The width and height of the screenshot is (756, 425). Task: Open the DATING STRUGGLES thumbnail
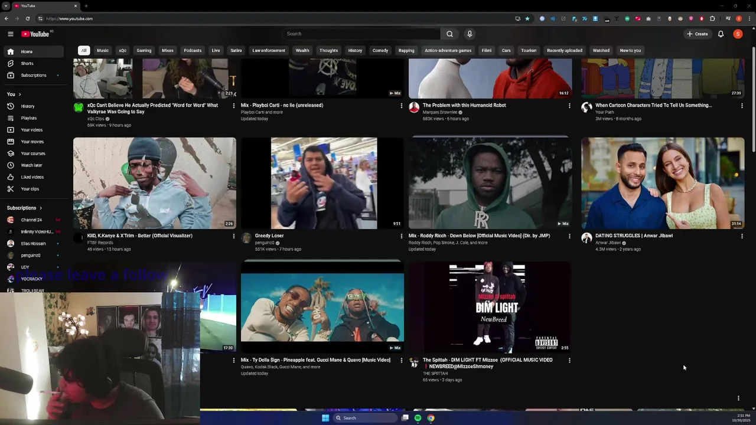pos(663,183)
